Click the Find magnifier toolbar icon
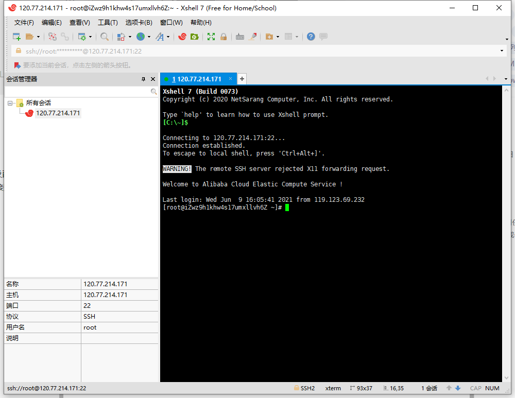This screenshot has height=398, width=515. (105, 37)
